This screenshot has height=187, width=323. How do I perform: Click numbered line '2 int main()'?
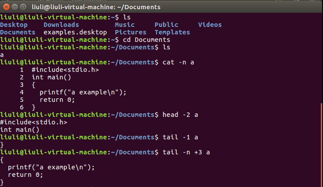45,77
